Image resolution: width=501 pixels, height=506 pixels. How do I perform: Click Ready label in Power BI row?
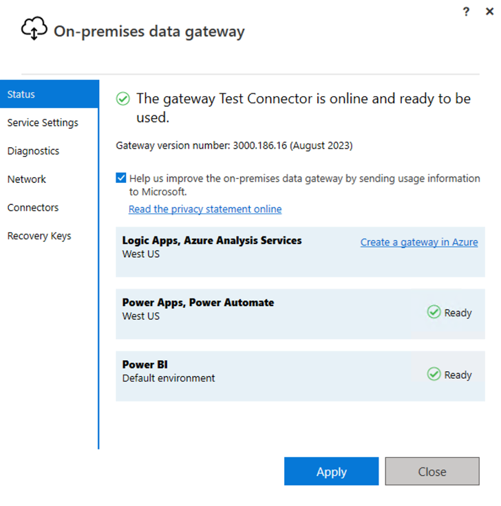coord(458,375)
